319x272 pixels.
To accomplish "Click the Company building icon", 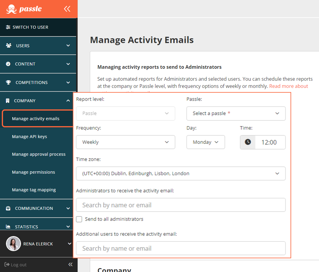I will coord(7,101).
